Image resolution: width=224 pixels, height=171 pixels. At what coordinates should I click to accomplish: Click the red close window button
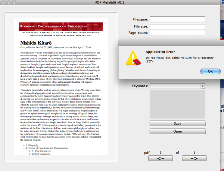[x=3, y=2]
